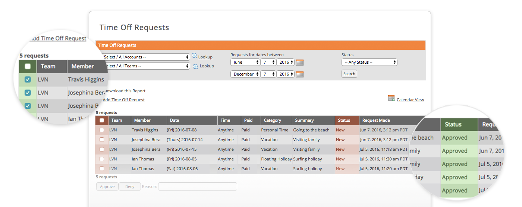Click the Paid column header
Viewport: 522px width, 207px height.
[251, 120]
